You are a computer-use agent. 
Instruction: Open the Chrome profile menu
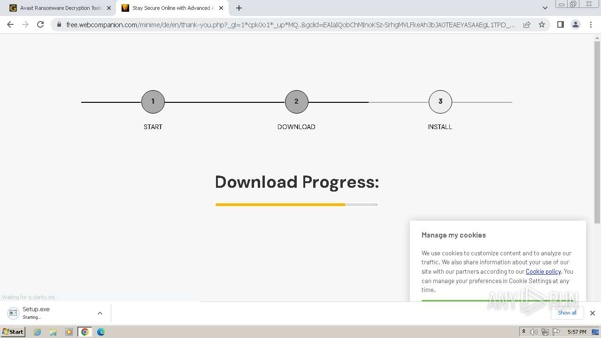575,24
